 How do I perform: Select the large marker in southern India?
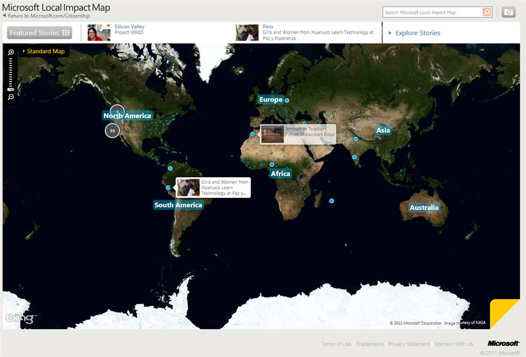point(354,157)
